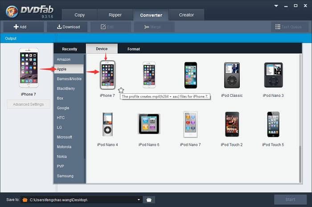Select the Device profile tab
The image size is (312, 207).
(x=102, y=48)
